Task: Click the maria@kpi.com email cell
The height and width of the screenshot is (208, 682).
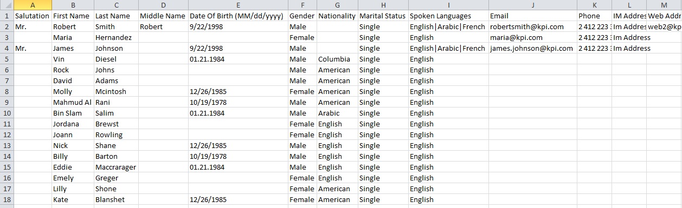Action: coord(533,37)
